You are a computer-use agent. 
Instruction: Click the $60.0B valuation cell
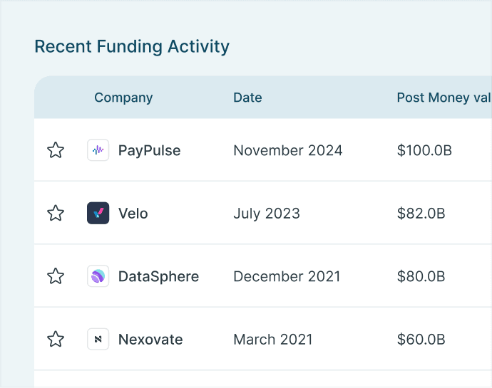[x=421, y=339]
